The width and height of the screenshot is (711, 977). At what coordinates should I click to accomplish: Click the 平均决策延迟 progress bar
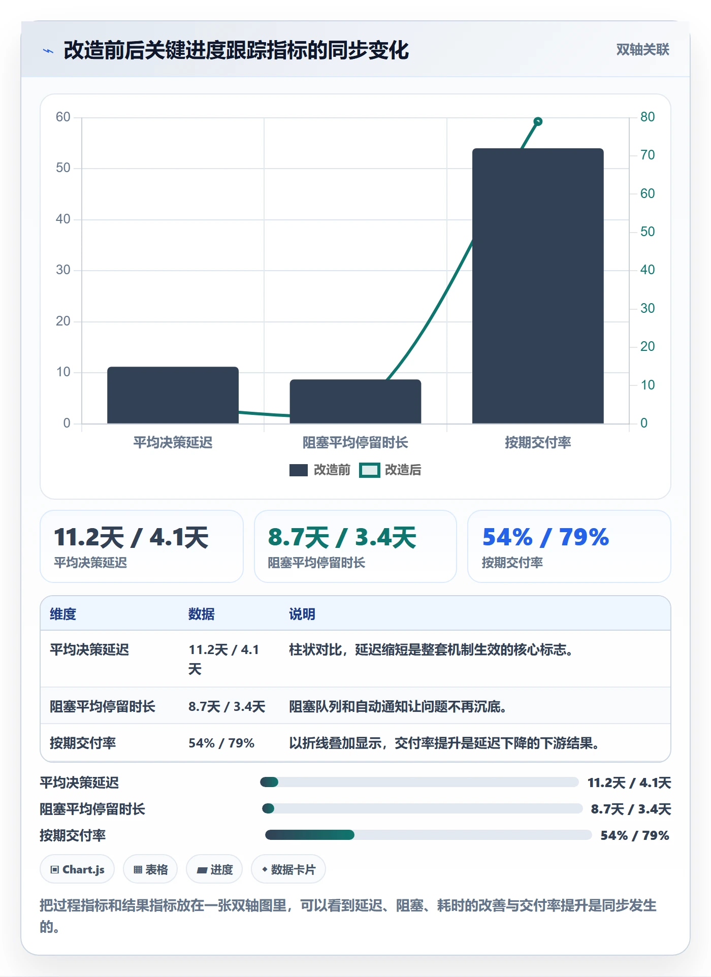click(x=419, y=782)
